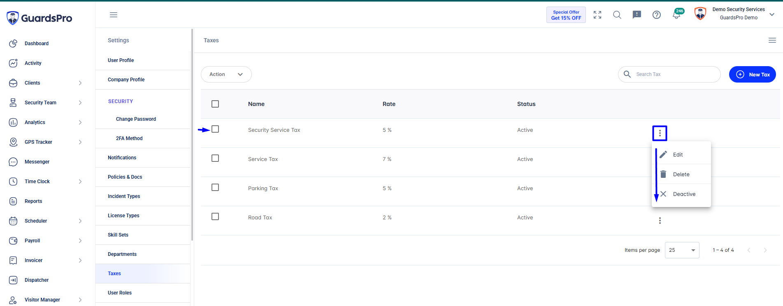Screen dimensions: 783x306
Task: Focus the Search Tax input field
Action: (x=669, y=74)
